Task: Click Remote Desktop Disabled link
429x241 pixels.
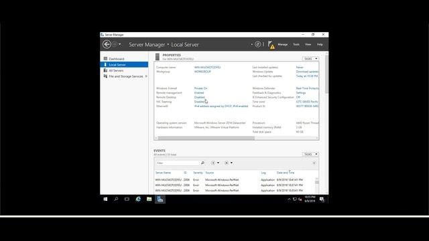Action: [199, 97]
